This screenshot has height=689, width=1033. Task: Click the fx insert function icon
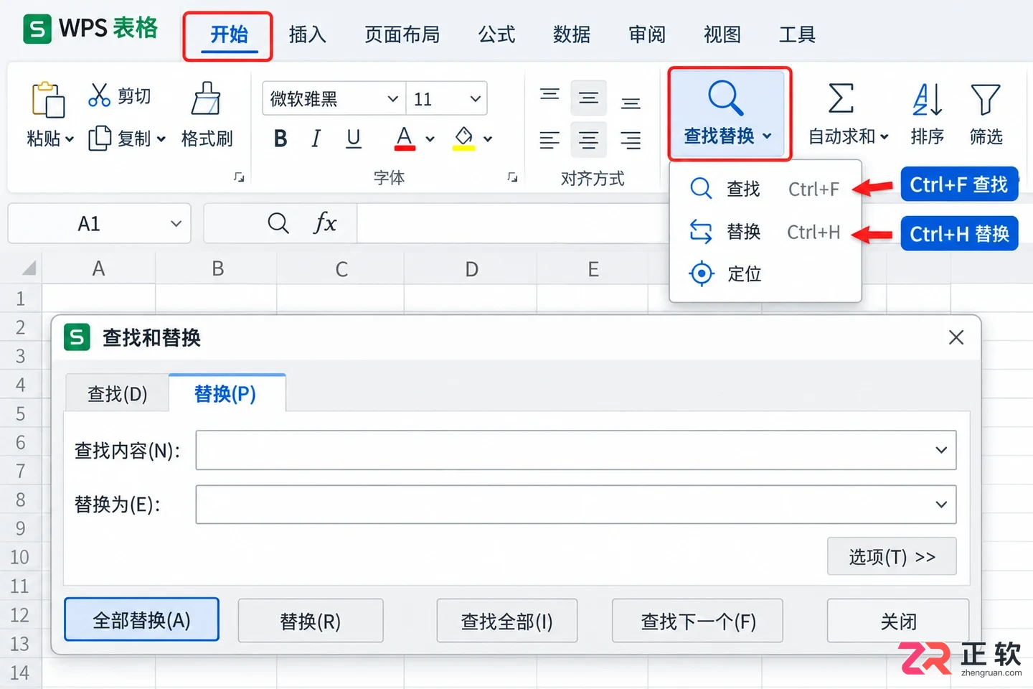(x=325, y=223)
